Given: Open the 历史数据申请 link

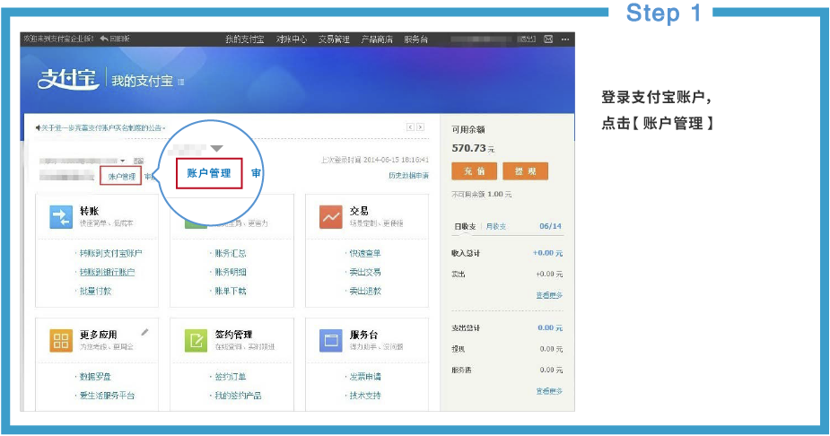Looking at the screenshot, I should click(x=408, y=176).
